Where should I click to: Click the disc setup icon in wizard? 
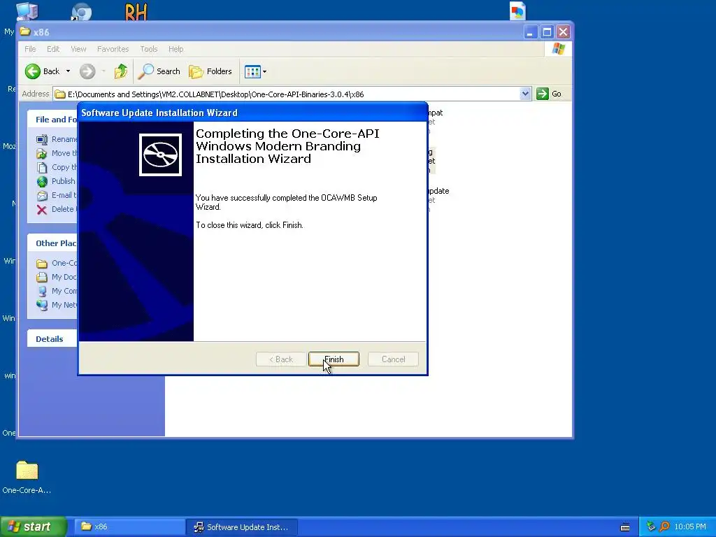160,155
